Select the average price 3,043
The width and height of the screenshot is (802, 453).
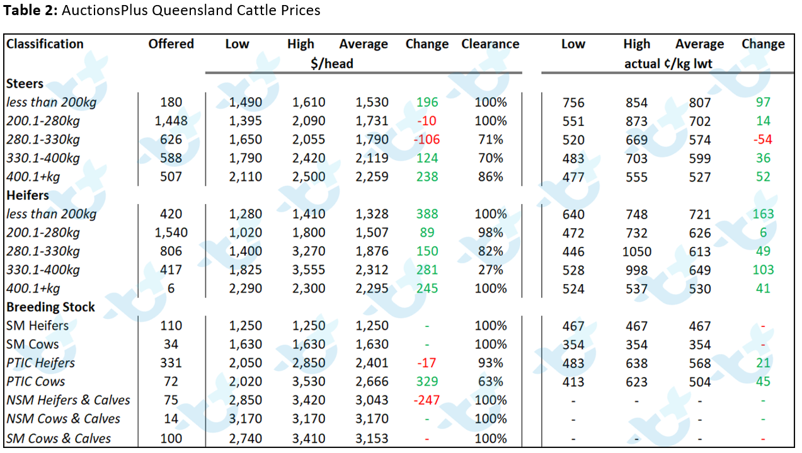pyautogui.click(x=372, y=400)
